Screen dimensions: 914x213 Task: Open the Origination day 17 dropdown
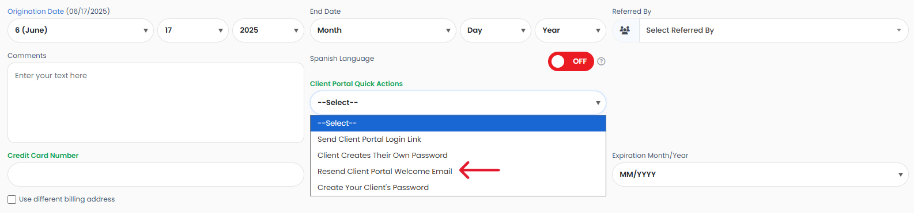pyautogui.click(x=193, y=30)
